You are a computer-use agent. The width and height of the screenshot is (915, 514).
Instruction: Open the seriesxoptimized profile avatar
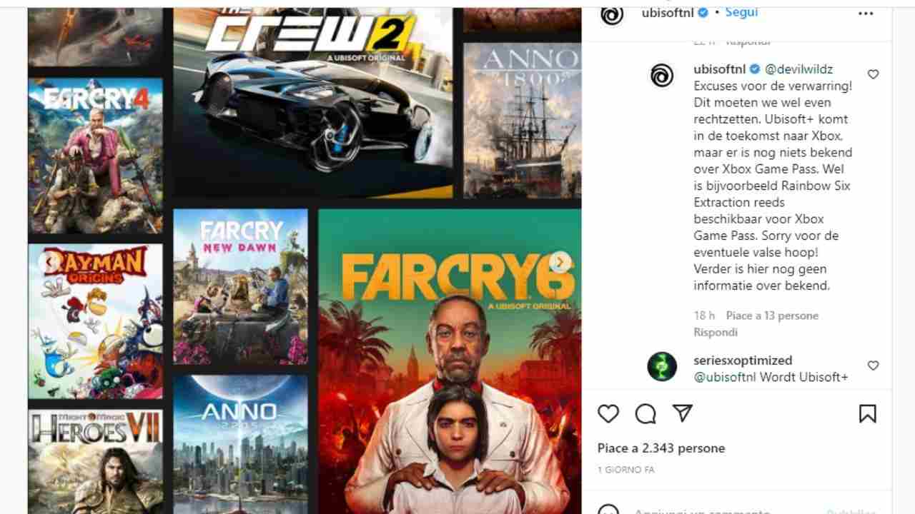(x=662, y=366)
